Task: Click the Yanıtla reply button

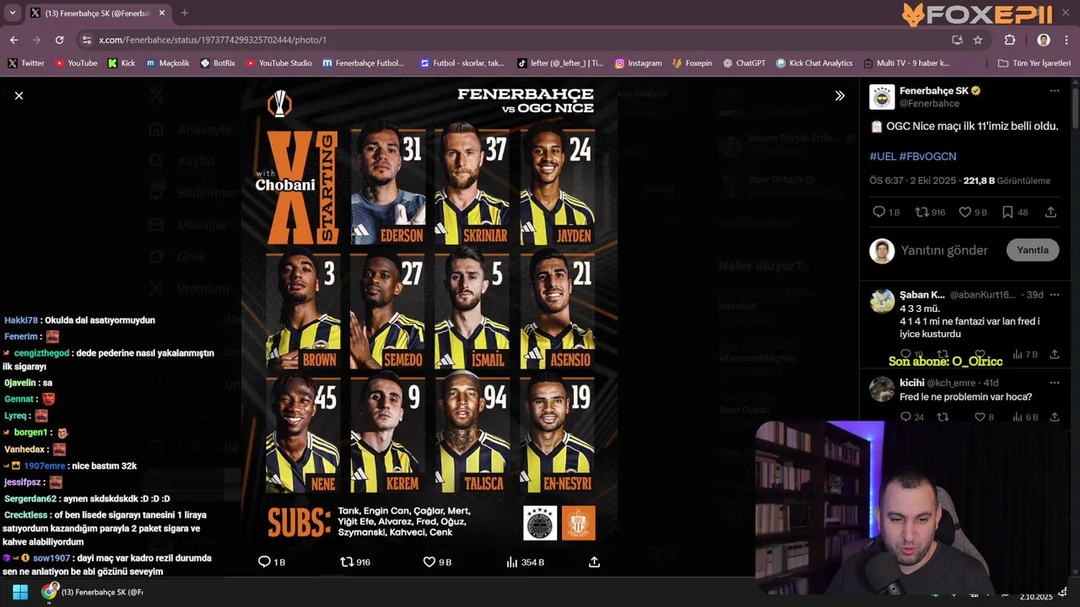Action: pos(1033,250)
